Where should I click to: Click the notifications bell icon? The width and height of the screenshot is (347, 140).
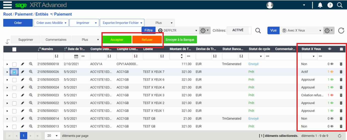pyautogui.click(x=320, y=5)
